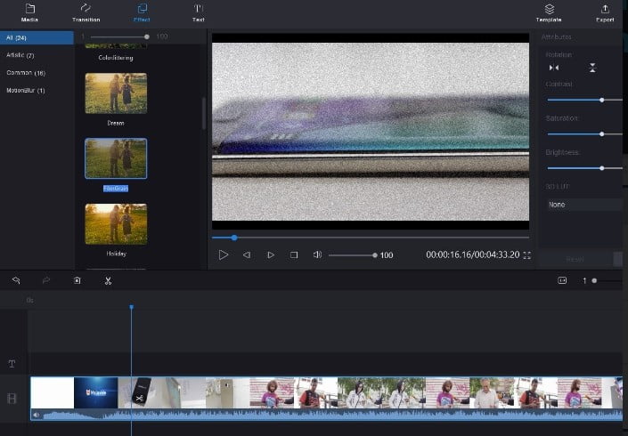Open the Transition tab
Image resolution: width=628 pixels, height=436 pixels.
[86, 12]
